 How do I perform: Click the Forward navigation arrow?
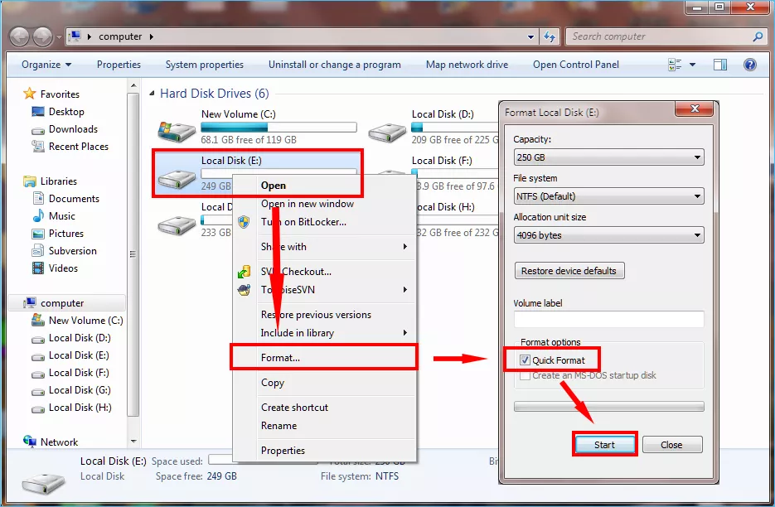(42, 36)
